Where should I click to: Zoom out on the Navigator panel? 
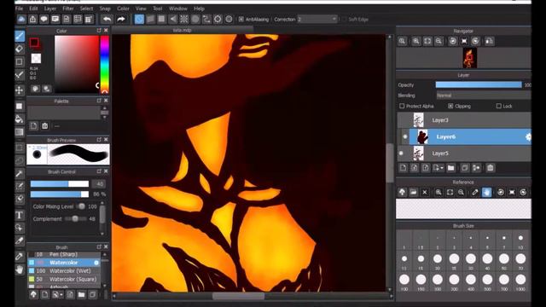click(439, 41)
